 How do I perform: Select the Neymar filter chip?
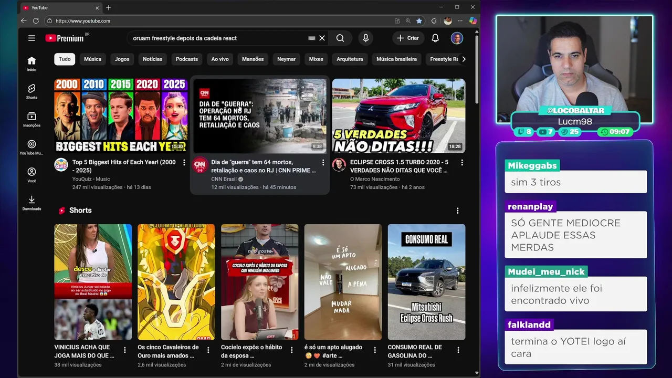point(286,59)
